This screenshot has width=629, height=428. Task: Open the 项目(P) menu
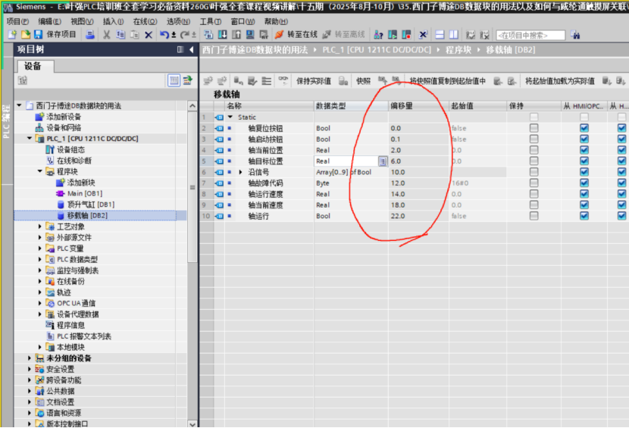[x=17, y=21]
